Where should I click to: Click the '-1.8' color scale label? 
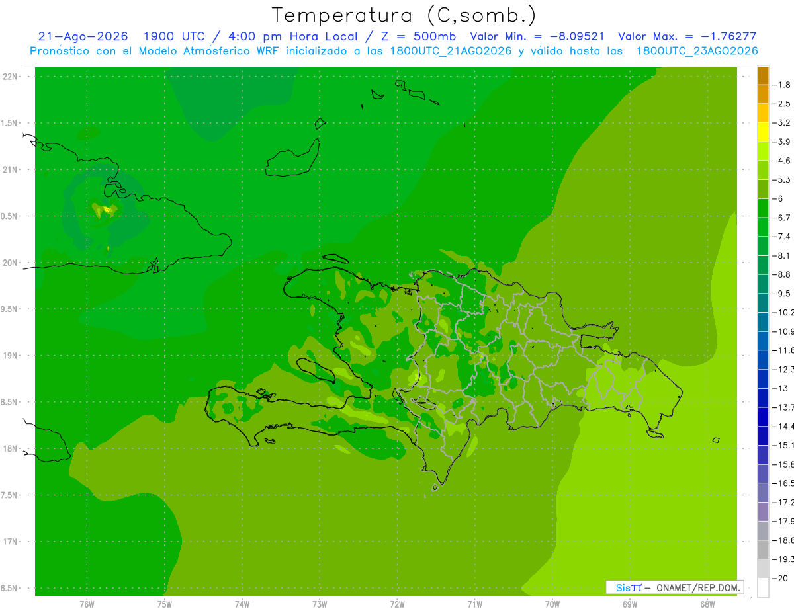pyautogui.click(x=782, y=85)
